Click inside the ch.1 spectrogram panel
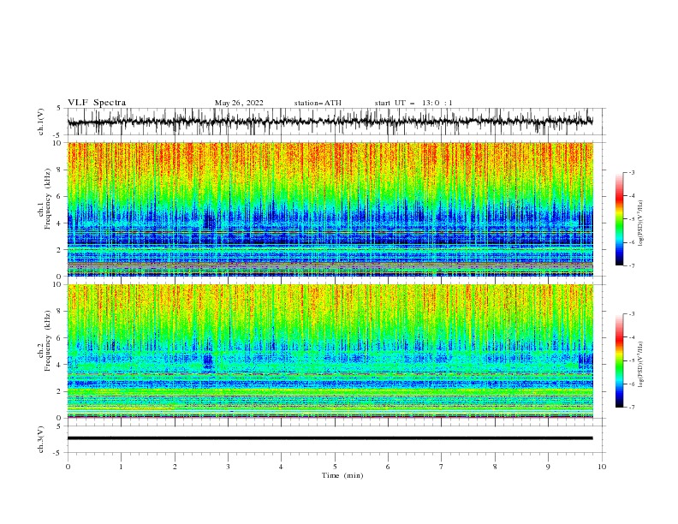 point(330,209)
